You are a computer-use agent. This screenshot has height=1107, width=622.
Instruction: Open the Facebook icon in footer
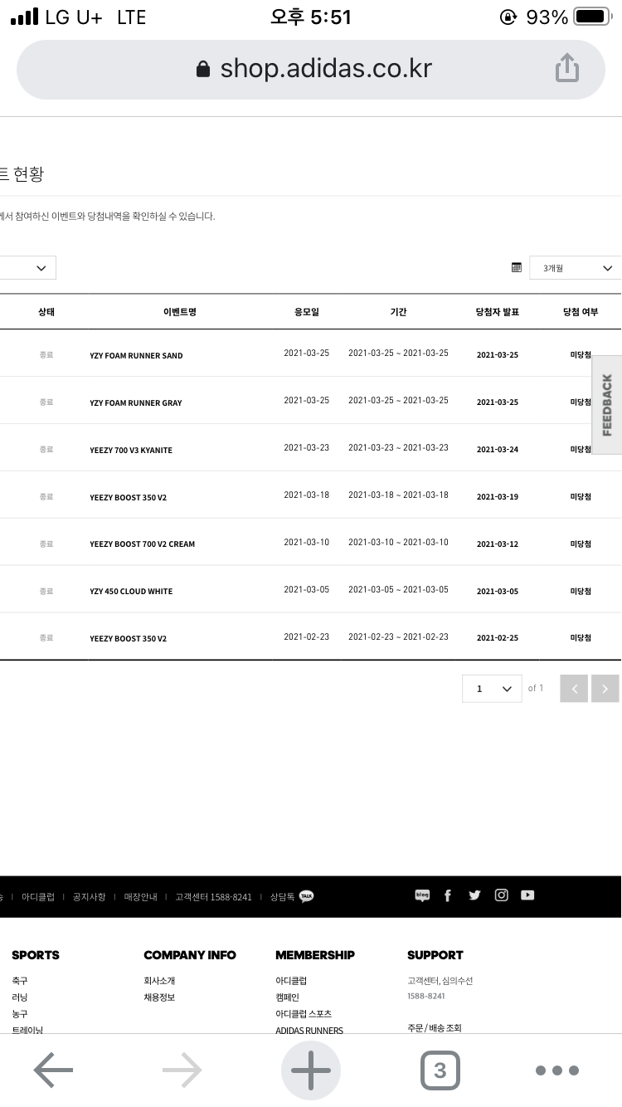(448, 895)
